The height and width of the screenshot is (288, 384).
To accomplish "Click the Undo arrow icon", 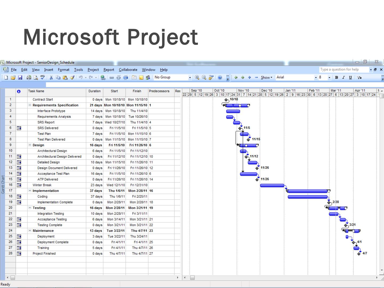I will [81, 78].
